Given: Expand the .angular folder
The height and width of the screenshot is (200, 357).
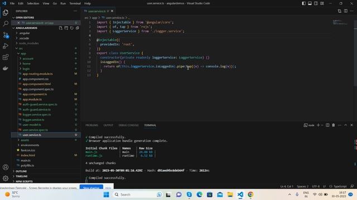Looking at the screenshot, I should (x=46, y=33).
